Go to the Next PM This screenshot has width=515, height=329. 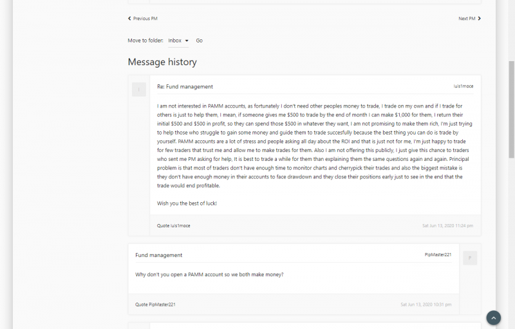pyautogui.click(x=469, y=19)
